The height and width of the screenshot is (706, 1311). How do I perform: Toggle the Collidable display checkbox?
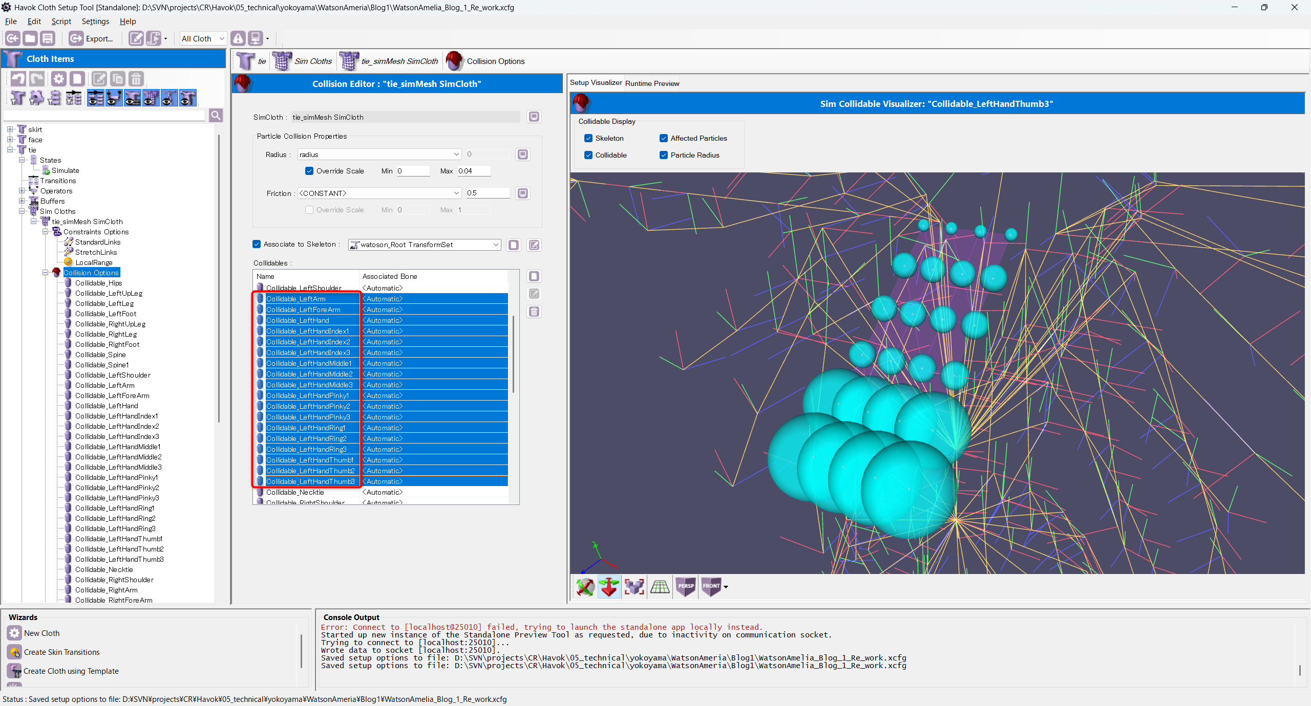(588, 155)
